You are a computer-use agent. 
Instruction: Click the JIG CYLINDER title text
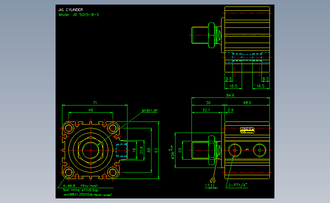point(70,10)
